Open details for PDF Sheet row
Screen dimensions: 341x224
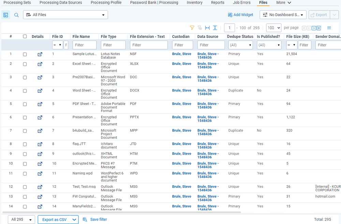click(x=40, y=104)
